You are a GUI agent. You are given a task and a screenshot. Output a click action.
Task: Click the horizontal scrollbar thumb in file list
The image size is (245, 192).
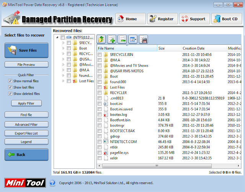[x=157, y=166]
